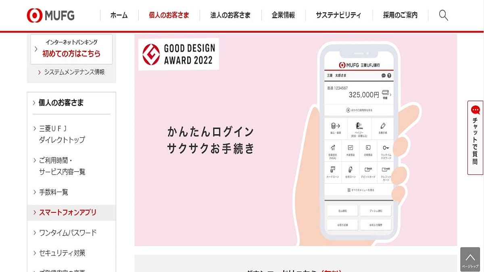Tap the help question-mark icon in the phone mockup

coord(389,75)
